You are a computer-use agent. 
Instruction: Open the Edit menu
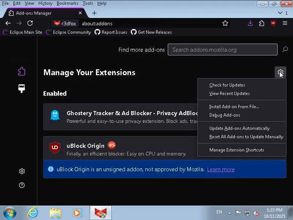click(16, 3)
